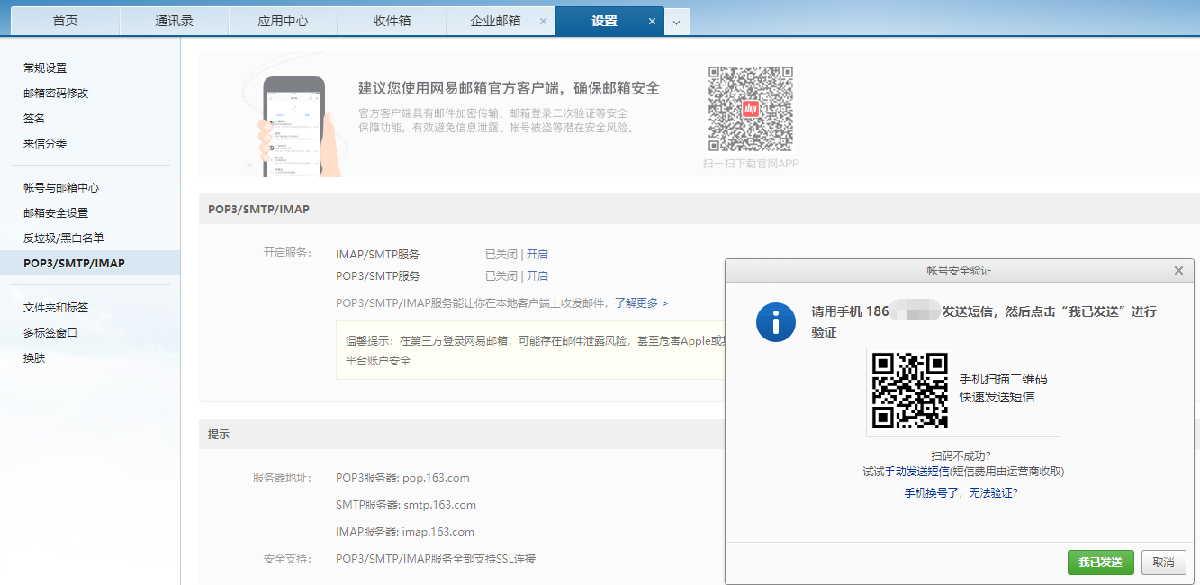Click the blue info icon in verification dialog
The width and height of the screenshot is (1200, 585).
click(776, 322)
